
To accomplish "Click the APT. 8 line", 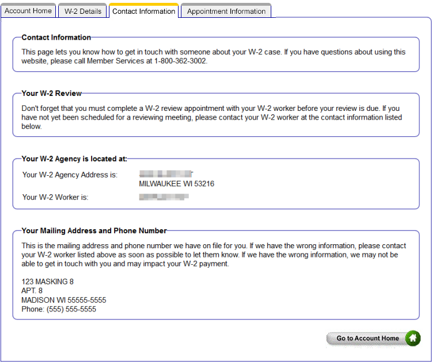I will click(x=32, y=291).
